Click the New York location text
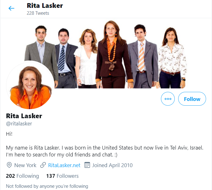212x190 pixels. click(25, 165)
